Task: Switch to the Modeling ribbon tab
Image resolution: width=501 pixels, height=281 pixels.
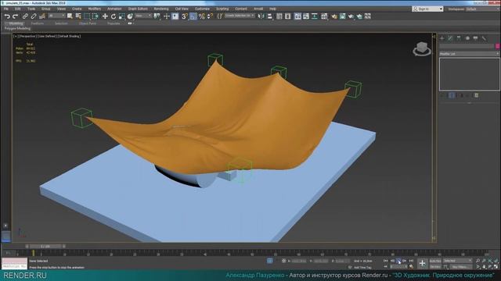Action: 16,23
